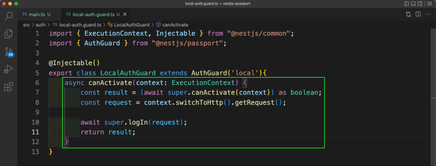This screenshot has height=166, width=436.
Task: Toggle the bottom panel visibility
Action: (x=413, y=4)
